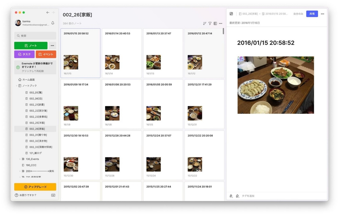Open notebook 121_雑ログ
Viewport: 339px width, 215px height.
35,153
